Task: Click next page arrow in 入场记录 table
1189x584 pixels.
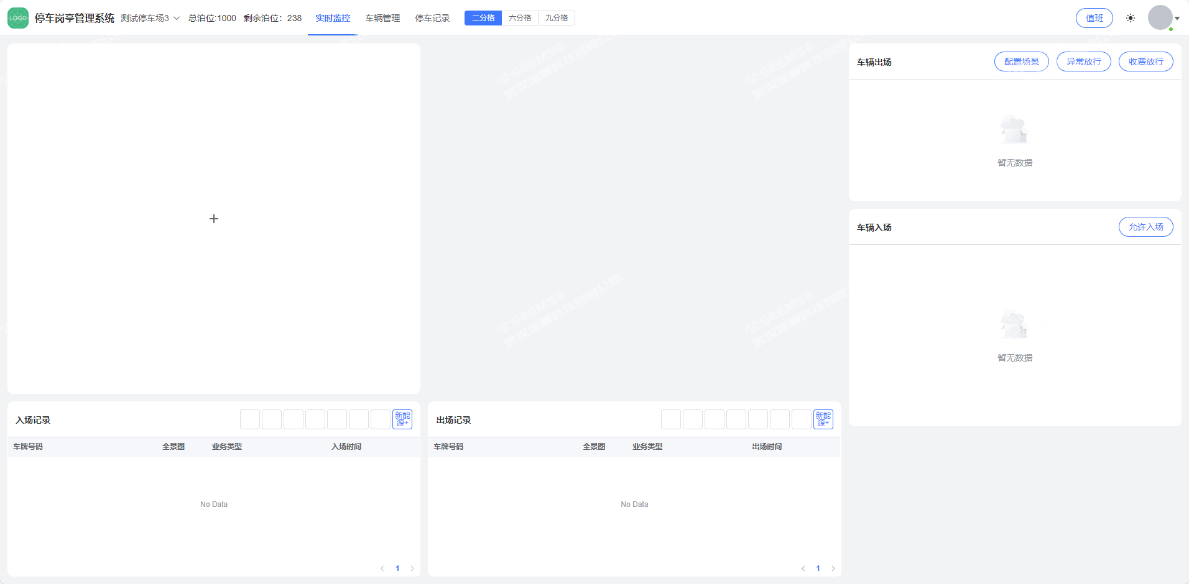Action: 412,568
